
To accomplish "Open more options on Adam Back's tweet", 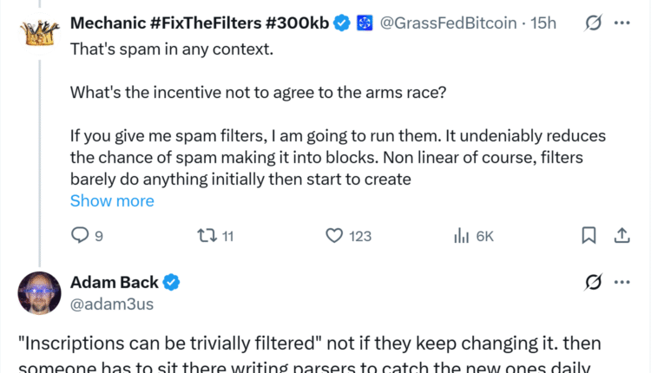I will [x=622, y=282].
